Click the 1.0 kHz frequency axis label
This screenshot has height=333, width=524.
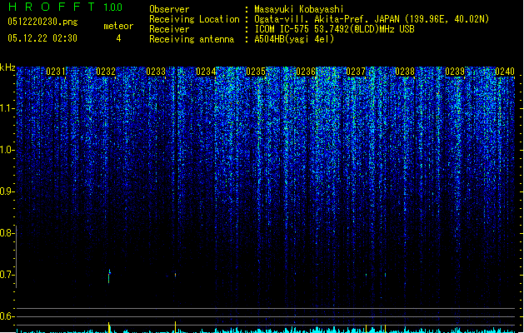pyautogui.click(x=7, y=150)
